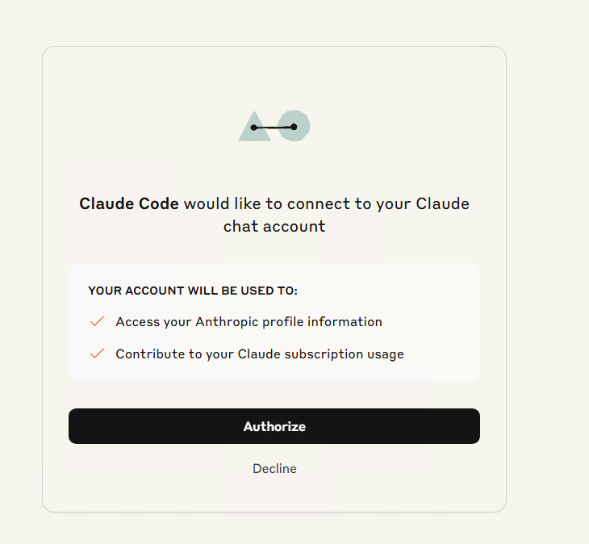Click the rounded polygon shape in the logo
589x544 pixels.
click(x=294, y=126)
